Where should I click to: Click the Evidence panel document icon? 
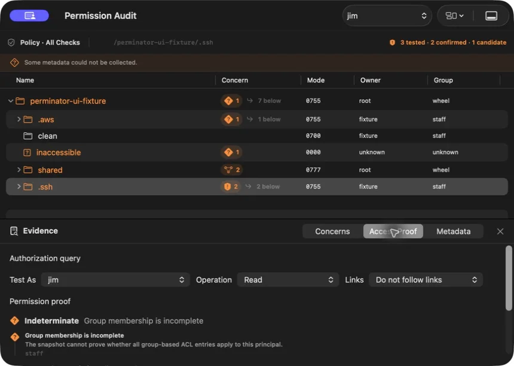[14, 231]
